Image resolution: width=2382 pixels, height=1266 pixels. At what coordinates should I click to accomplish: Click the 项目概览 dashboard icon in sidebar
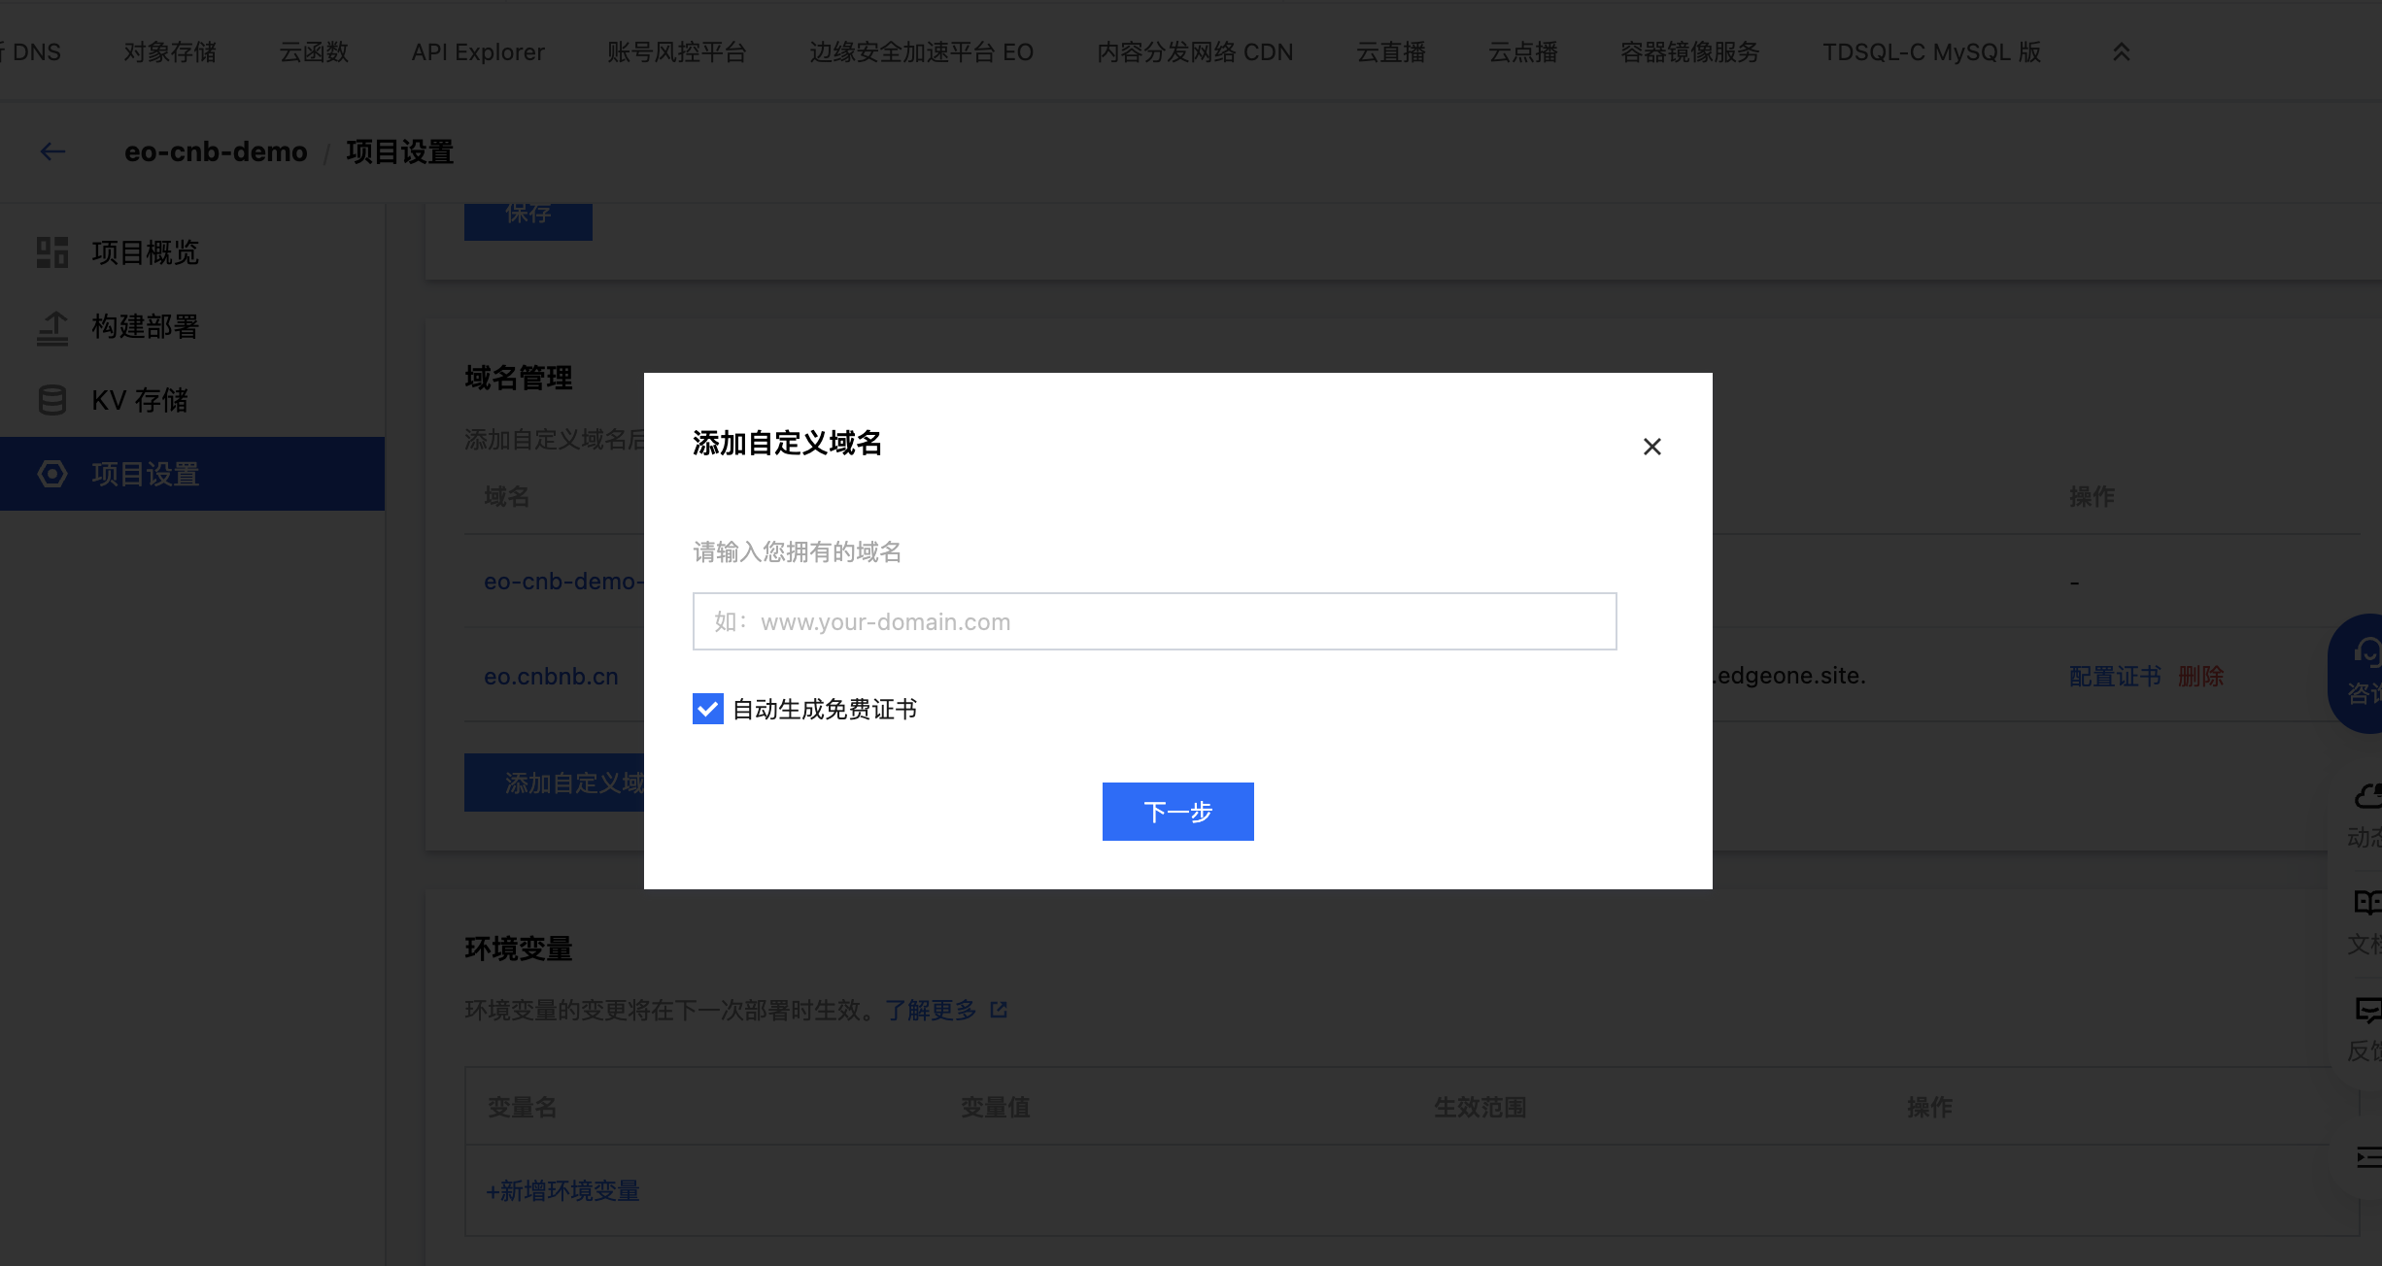point(52,252)
